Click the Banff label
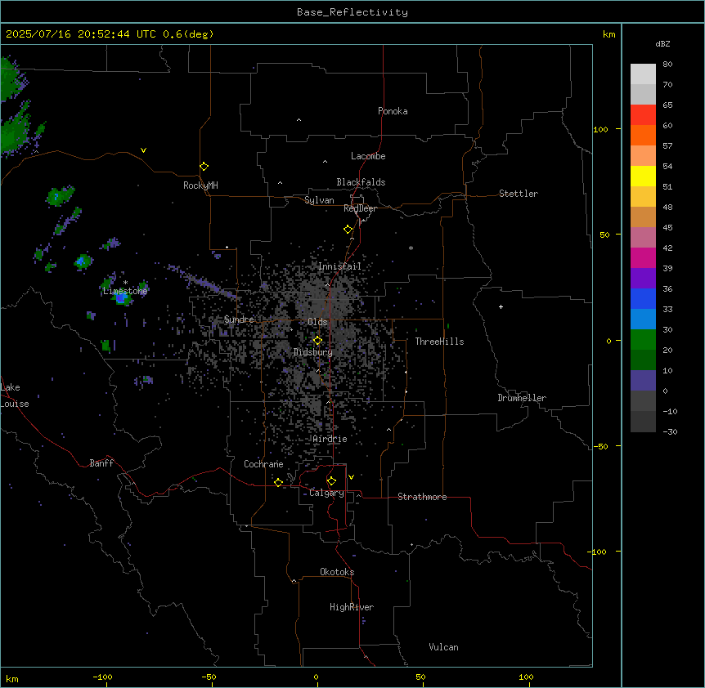Screen dimensions: 705x688 pyautogui.click(x=101, y=463)
